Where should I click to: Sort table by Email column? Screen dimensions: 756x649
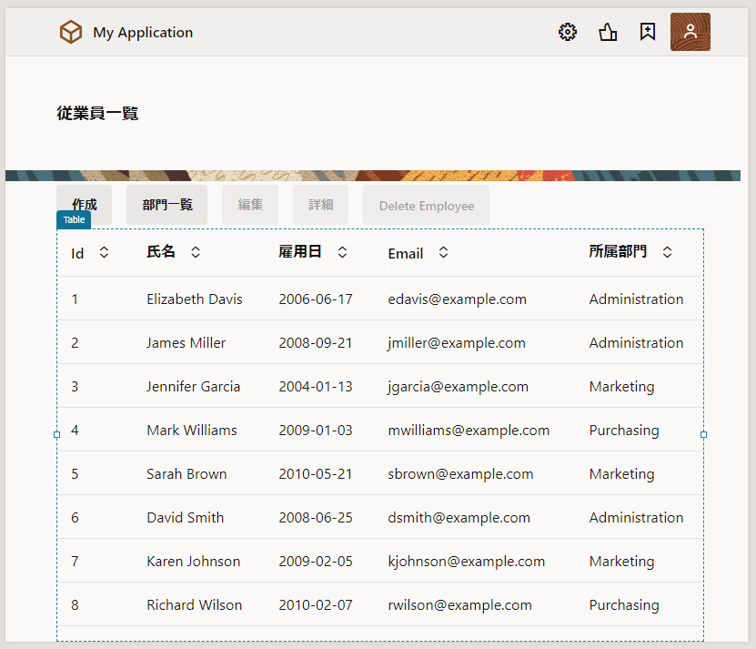443,252
